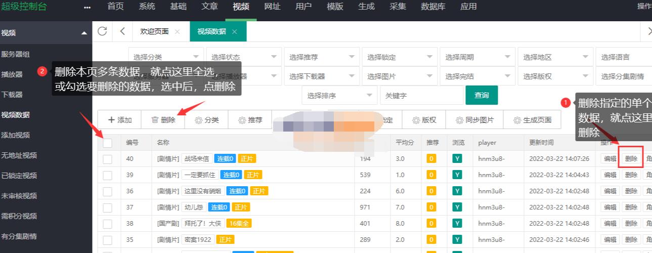Check the row checkbox for 战场来信
This screenshot has height=253, width=652.
pyautogui.click(x=107, y=159)
